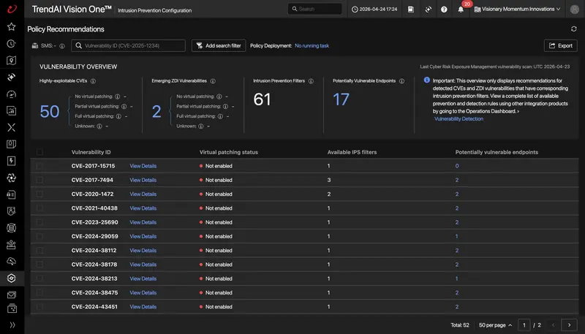The height and width of the screenshot is (334, 585).
Task: Expand the sidebar with double-chevron icon
Action: pos(12,324)
